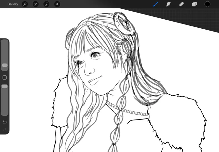219x152 pixels.
Task: Activate the Selection tool
Action: (x=46, y=4)
